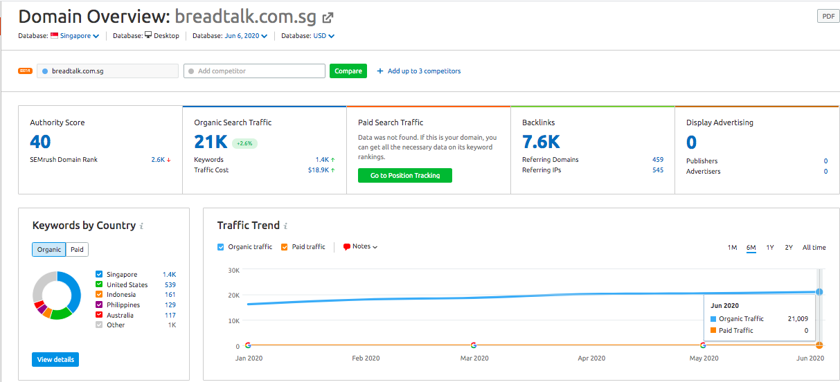
Task: Click Keywords by Country info icon
Action: point(141,226)
